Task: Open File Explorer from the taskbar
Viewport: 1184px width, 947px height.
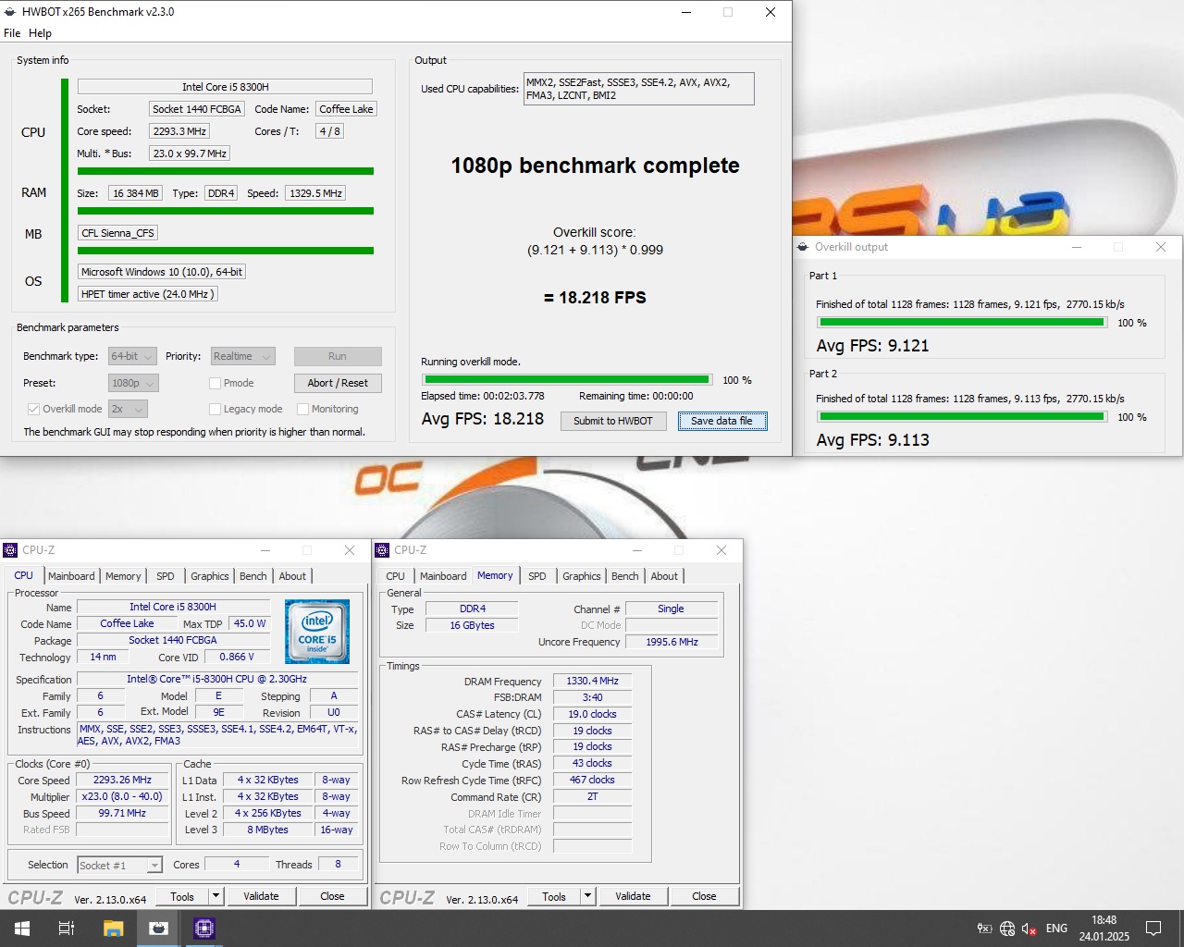Action: [x=113, y=929]
